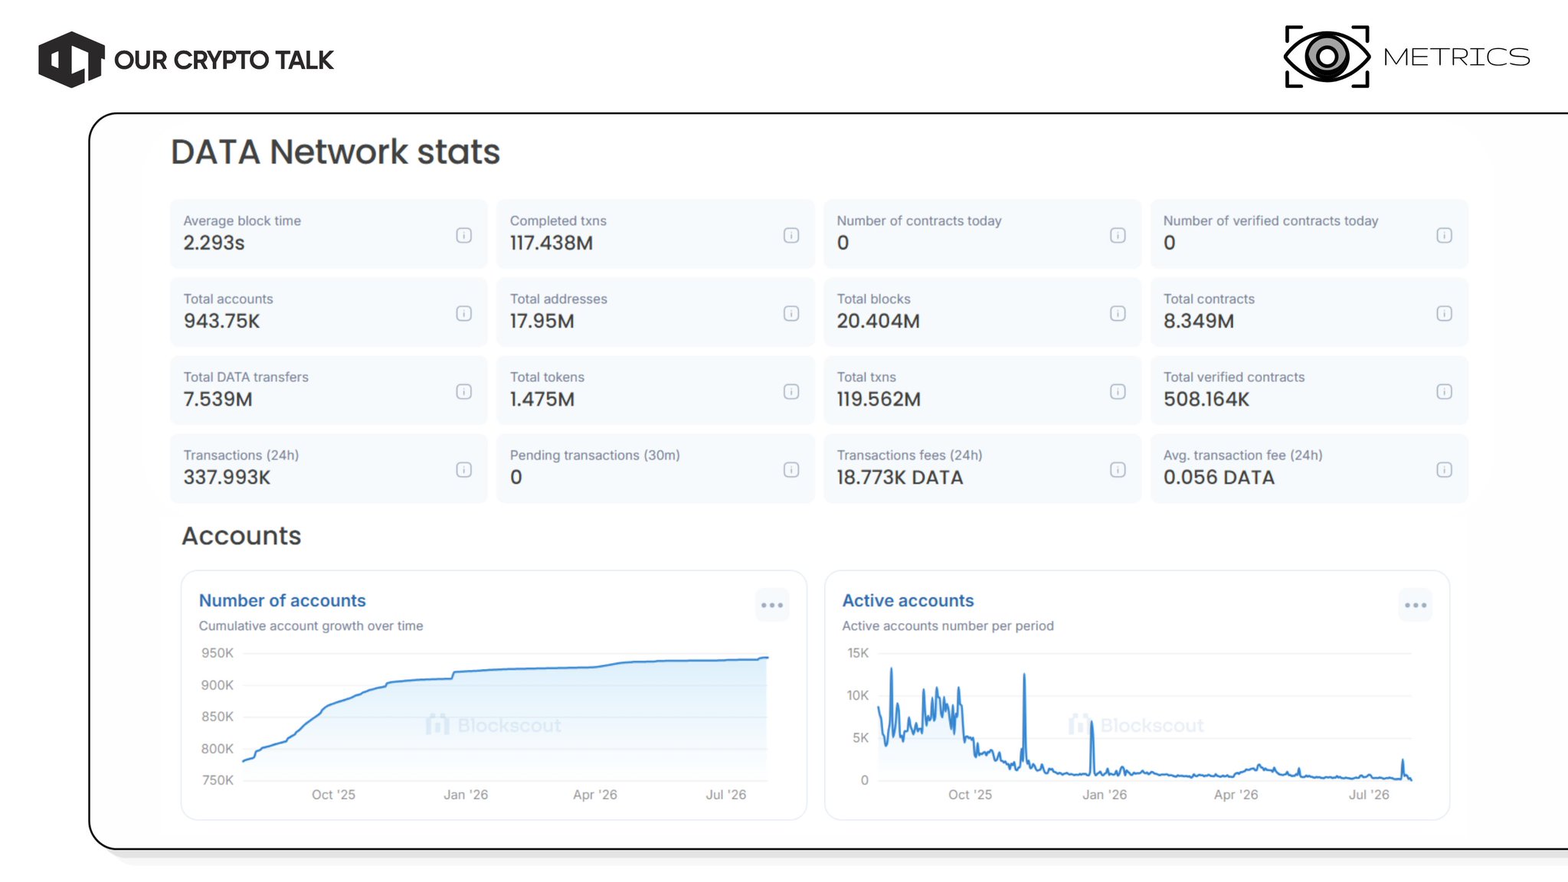The image size is (1568, 882).
Task: Open the Active accounts chart title link
Action: tap(908, 601)
